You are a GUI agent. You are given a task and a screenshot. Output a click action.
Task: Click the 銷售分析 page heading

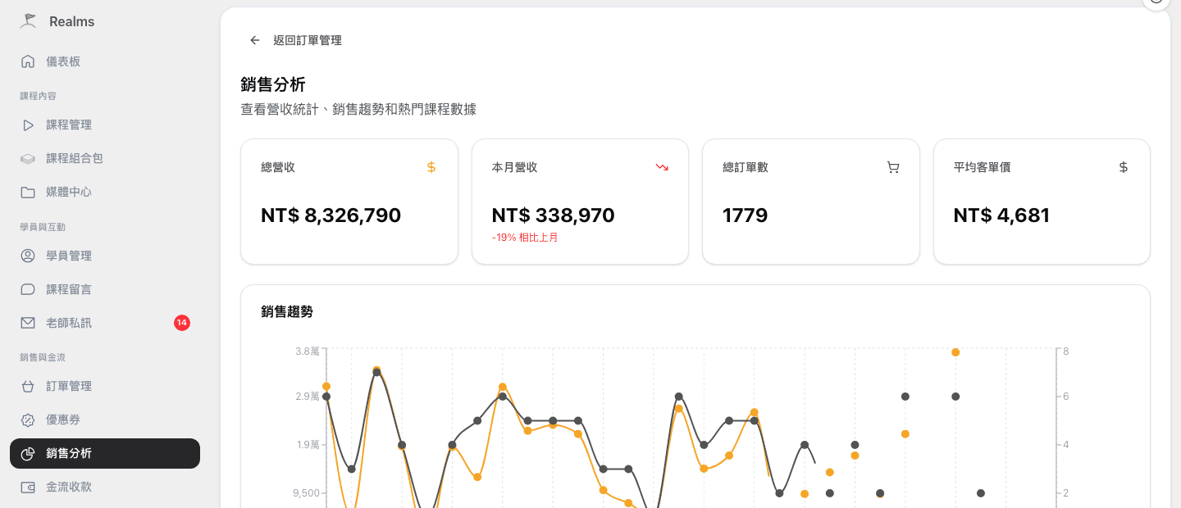pos(273,84)
